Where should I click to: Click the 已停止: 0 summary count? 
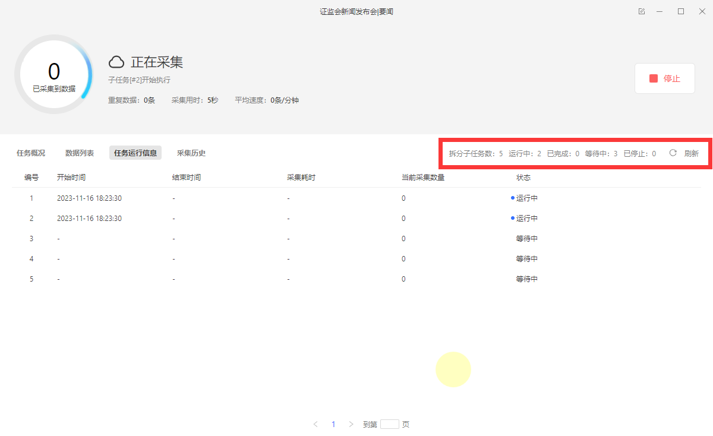tap(640, 153)
